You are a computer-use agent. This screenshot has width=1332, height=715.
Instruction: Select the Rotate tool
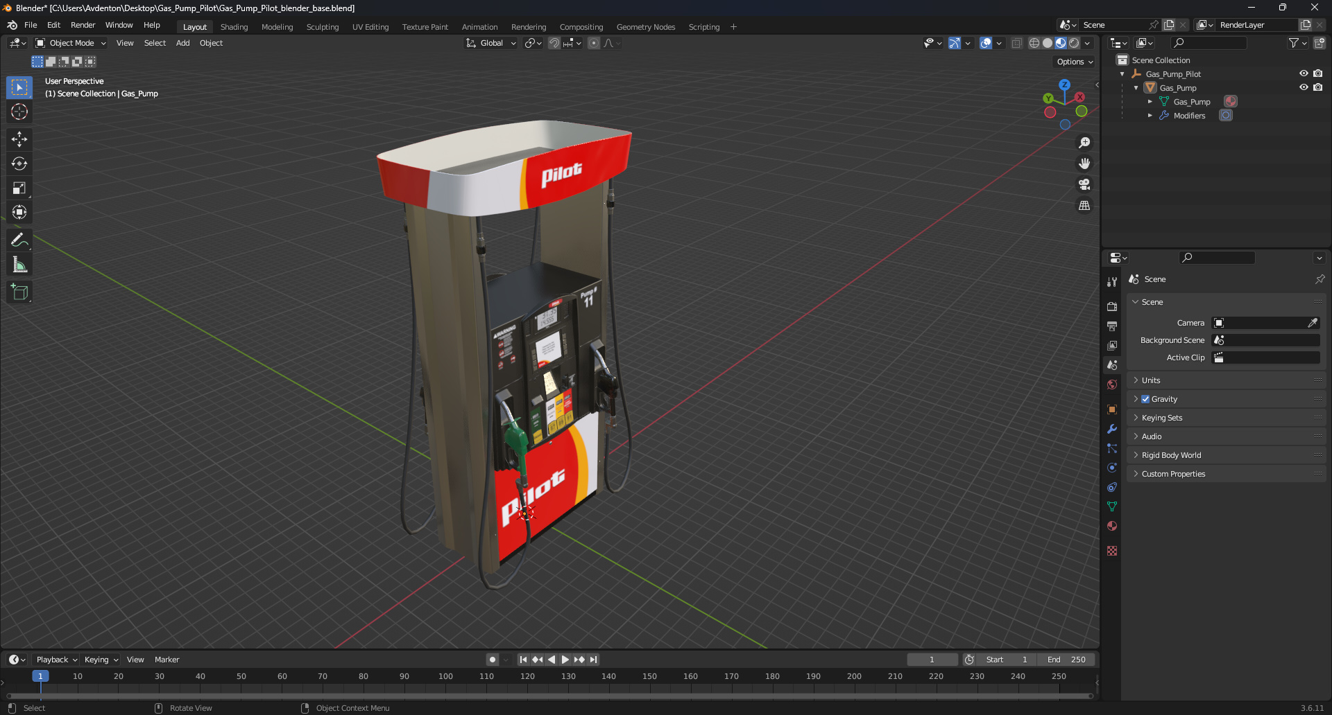click(19, 164)
